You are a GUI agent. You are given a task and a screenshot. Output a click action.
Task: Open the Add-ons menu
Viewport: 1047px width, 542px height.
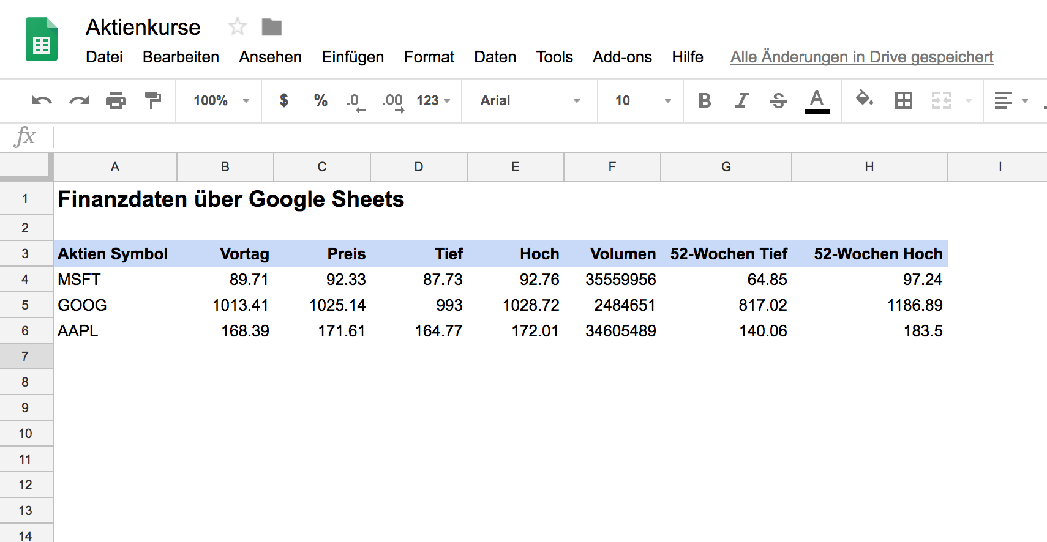pyautogui.click(x=622, y=57)
